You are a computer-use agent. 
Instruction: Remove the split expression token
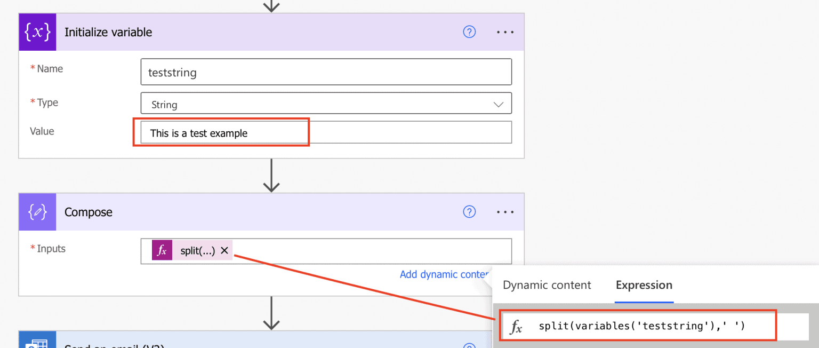(224, 250)
